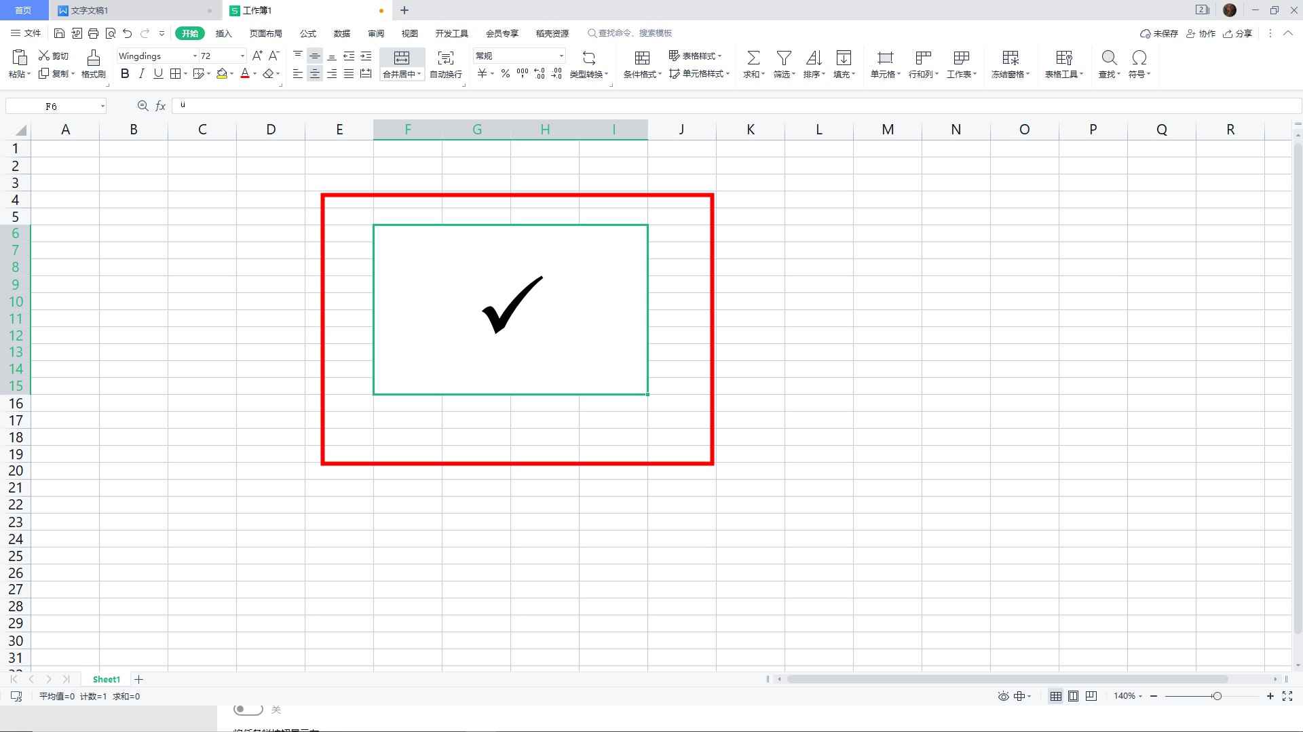Click the Share (分享) button
This screenshot has width=1303, height=732.
pyautogui.click(x=1237, y=33)
